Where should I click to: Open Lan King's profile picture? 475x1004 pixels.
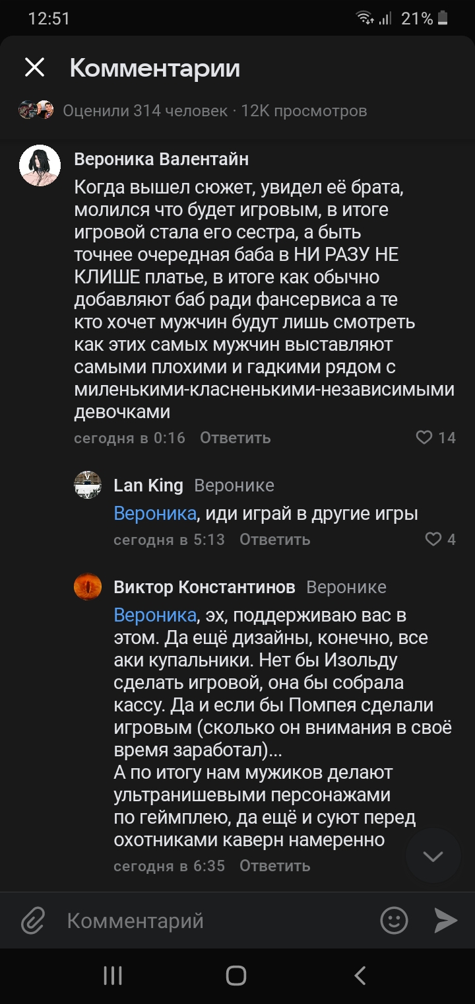(88, 485)
